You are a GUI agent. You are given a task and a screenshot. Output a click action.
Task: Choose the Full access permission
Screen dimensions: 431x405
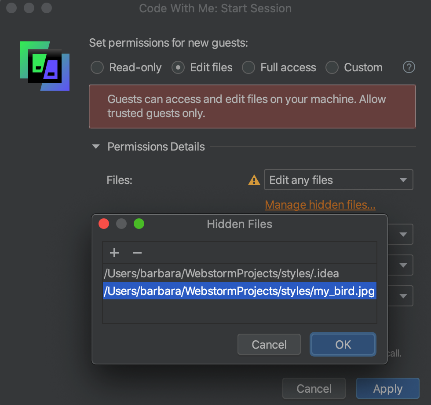[x=248, y=67]
